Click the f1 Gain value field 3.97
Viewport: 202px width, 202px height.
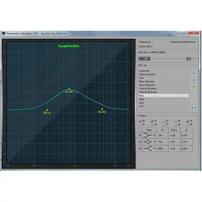pyautogui.click(x=173, y=141)
